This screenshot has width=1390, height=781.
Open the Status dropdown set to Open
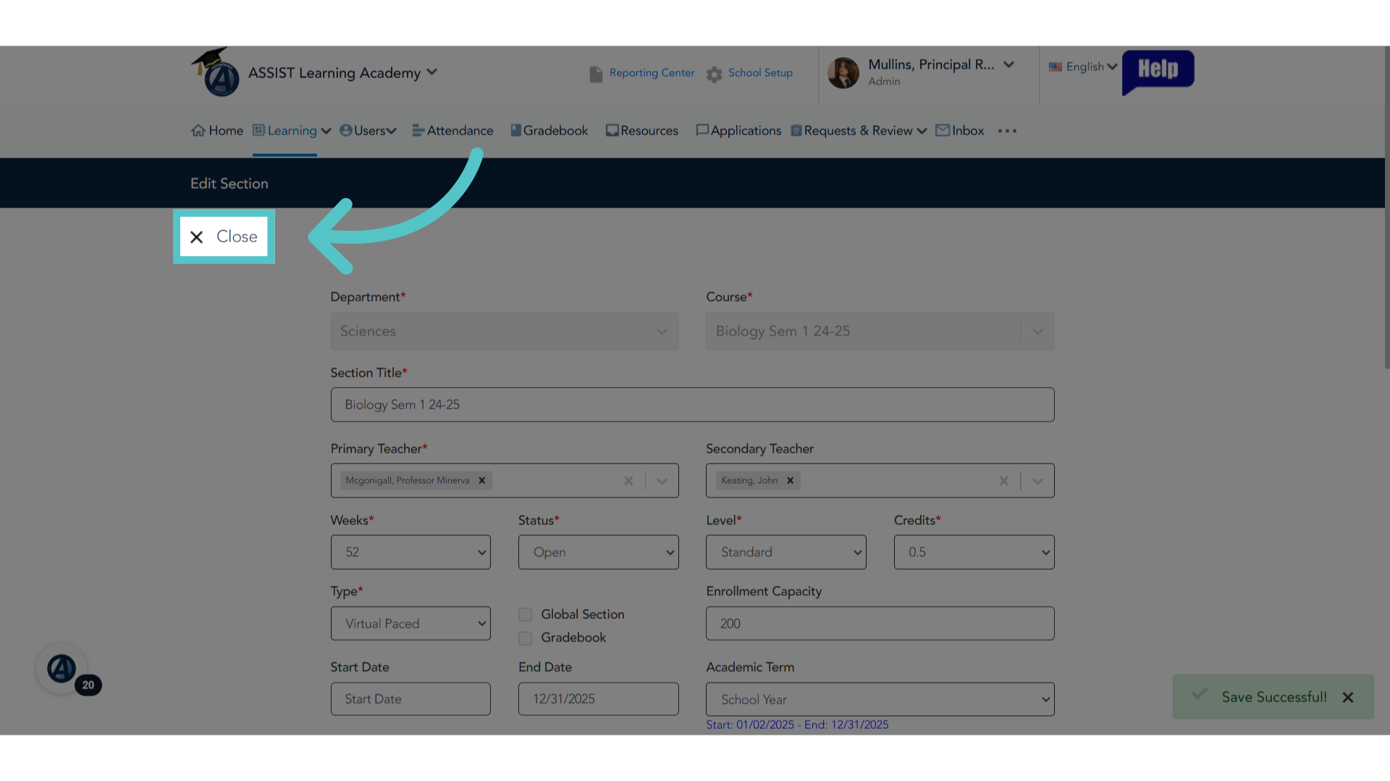(x=598, y=552)
